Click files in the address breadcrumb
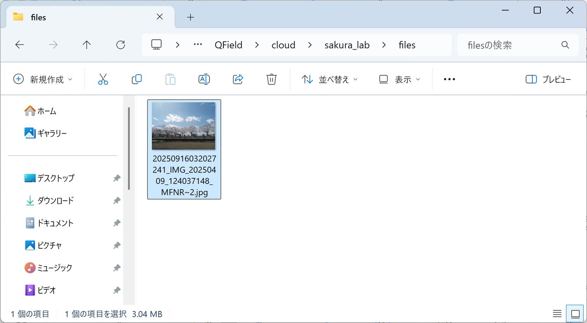The height and width of the screenshot is (323, 587). (x=407, y=45)
